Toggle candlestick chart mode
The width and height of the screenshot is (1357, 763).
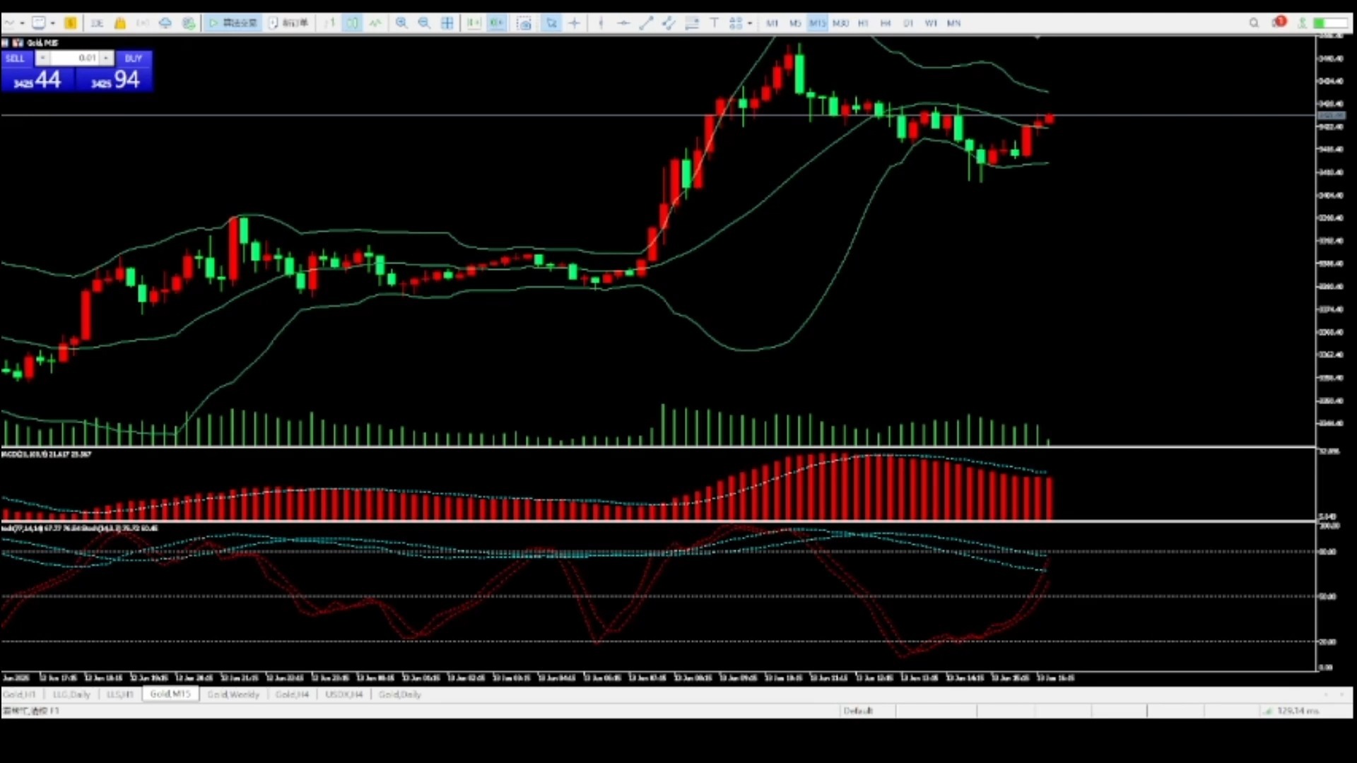(x=352, y=23)
